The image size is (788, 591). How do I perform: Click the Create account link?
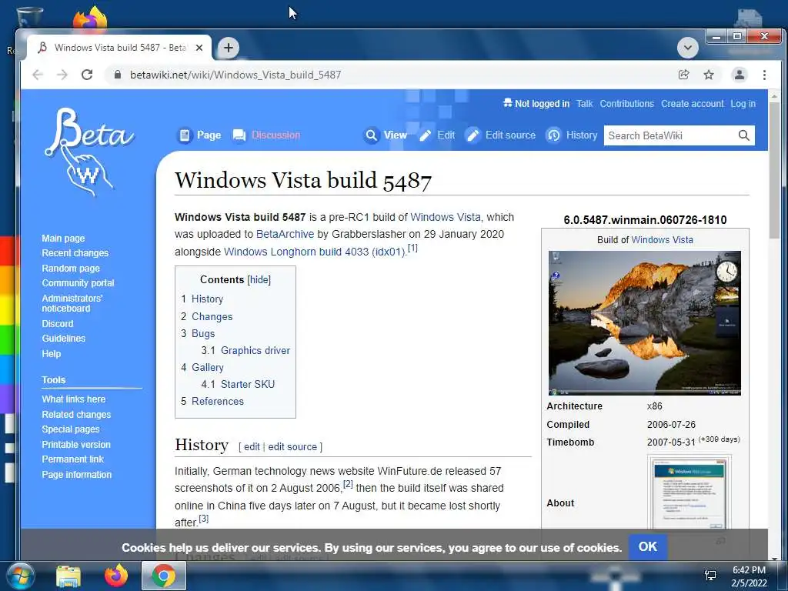[692, 104]
